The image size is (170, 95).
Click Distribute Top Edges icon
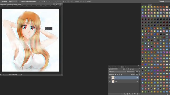(x=56, y=1)
